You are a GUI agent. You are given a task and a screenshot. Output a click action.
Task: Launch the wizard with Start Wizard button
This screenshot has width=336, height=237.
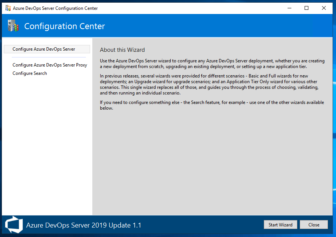coord(280,225)
